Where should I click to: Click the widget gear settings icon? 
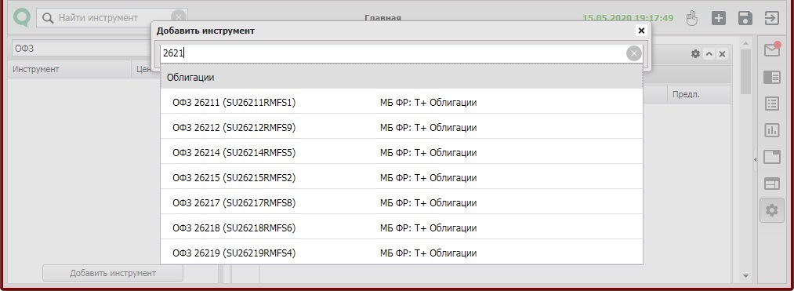(695, 54)
